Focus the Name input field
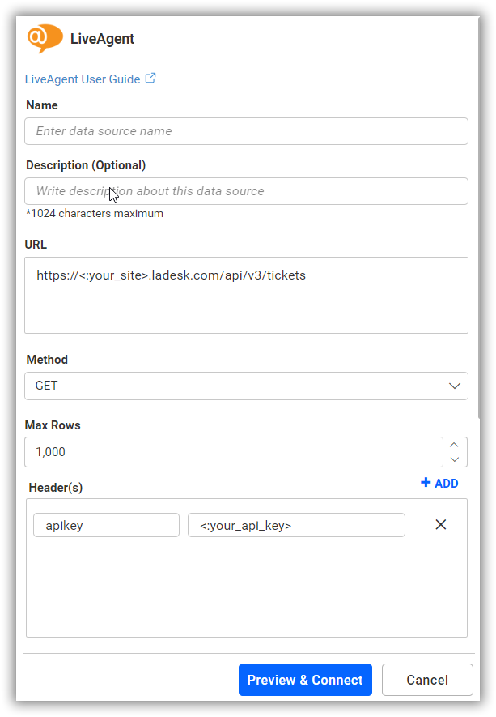 (x=246, y=131)
